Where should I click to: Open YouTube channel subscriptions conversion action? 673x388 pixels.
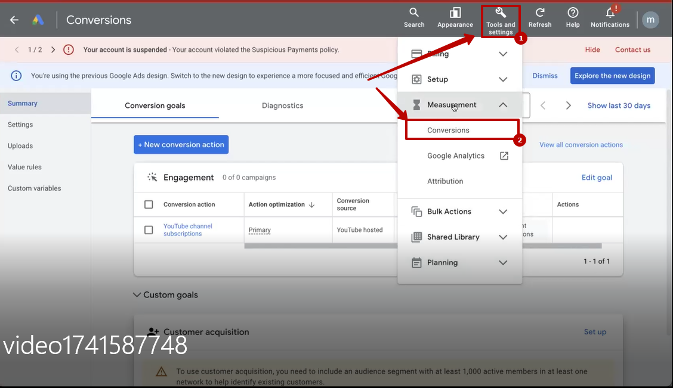[187, 230]
